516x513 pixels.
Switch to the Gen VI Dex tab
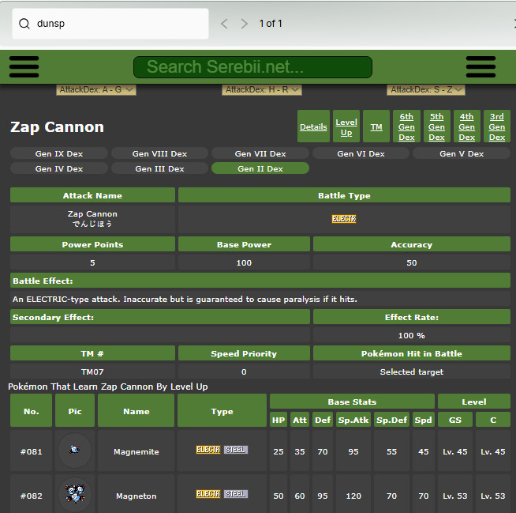361,153
